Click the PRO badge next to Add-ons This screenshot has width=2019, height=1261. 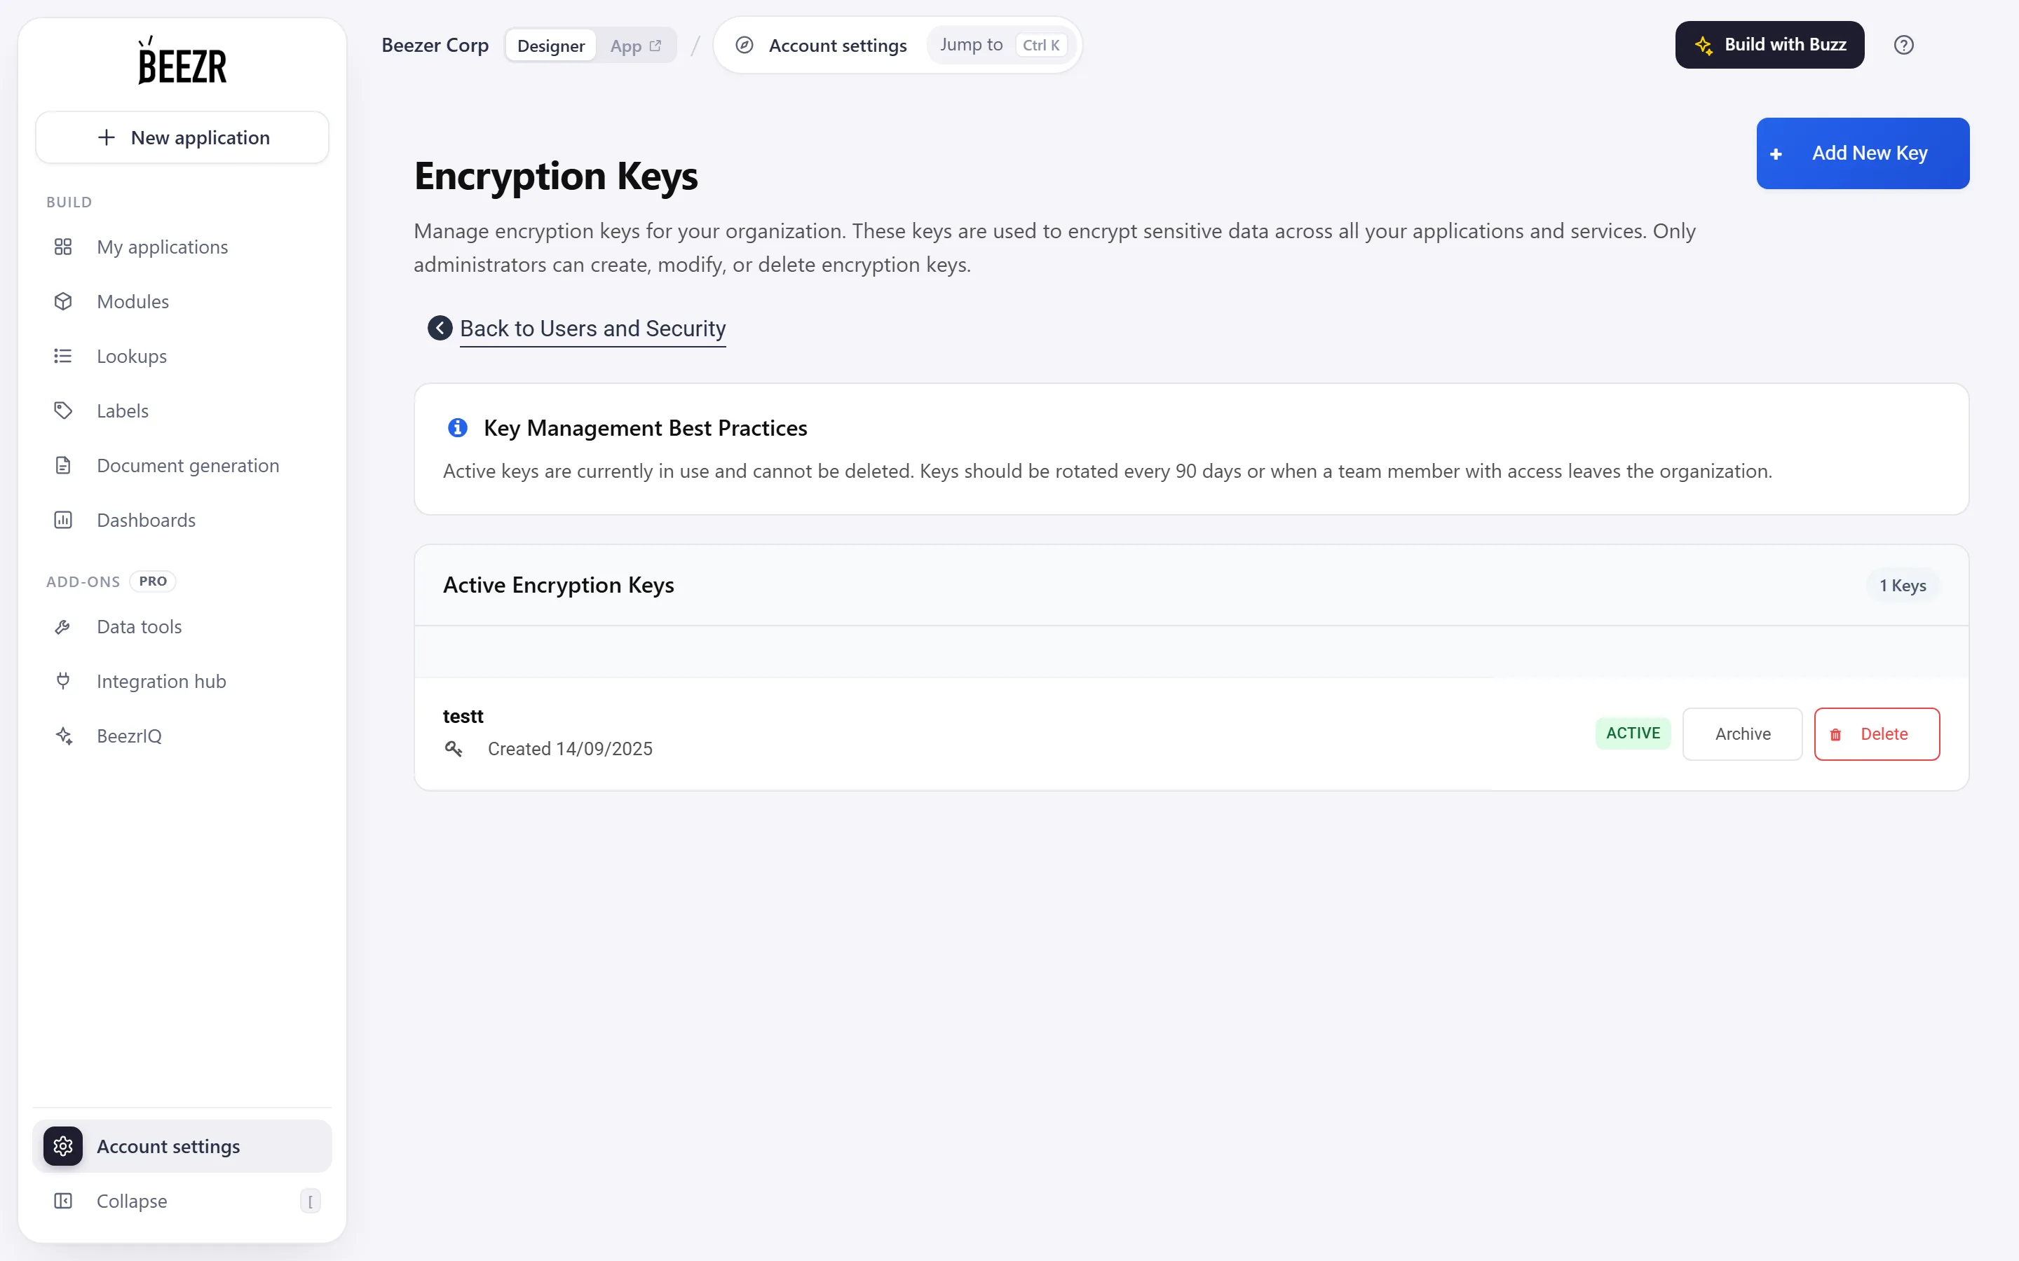[153, 581]
